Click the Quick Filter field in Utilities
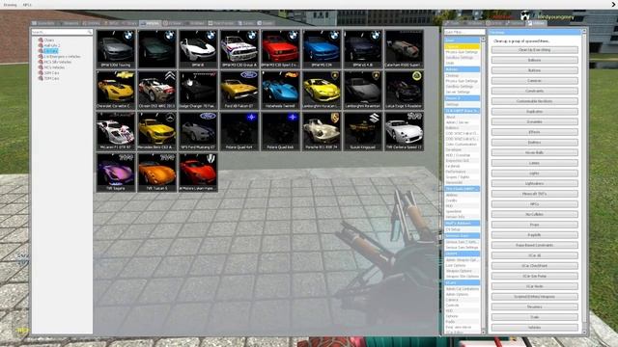618x347 pixels. pyautogui.click(x=464, y=32)
